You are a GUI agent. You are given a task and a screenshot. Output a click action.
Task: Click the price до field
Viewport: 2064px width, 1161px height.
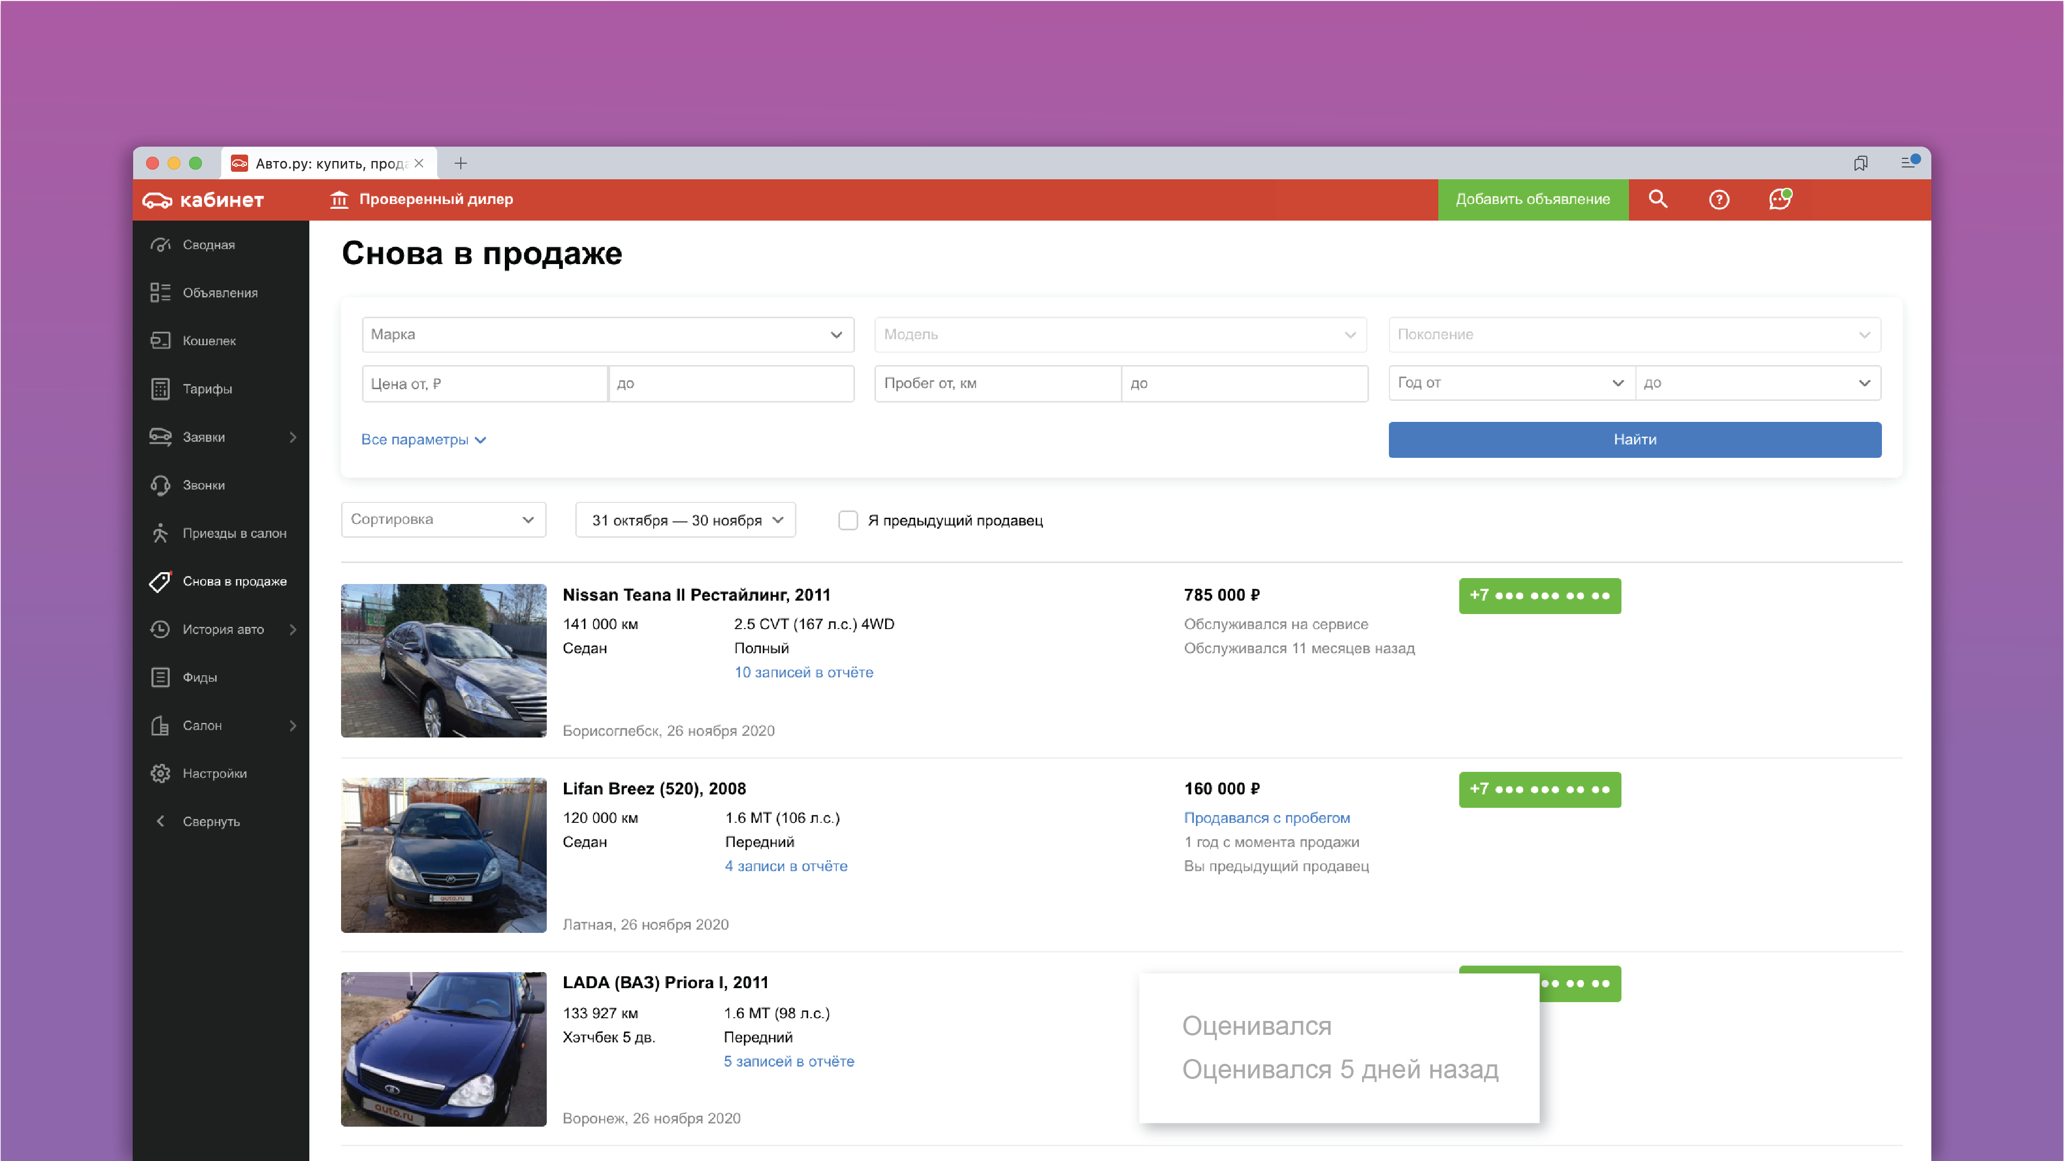coord(731,384)
